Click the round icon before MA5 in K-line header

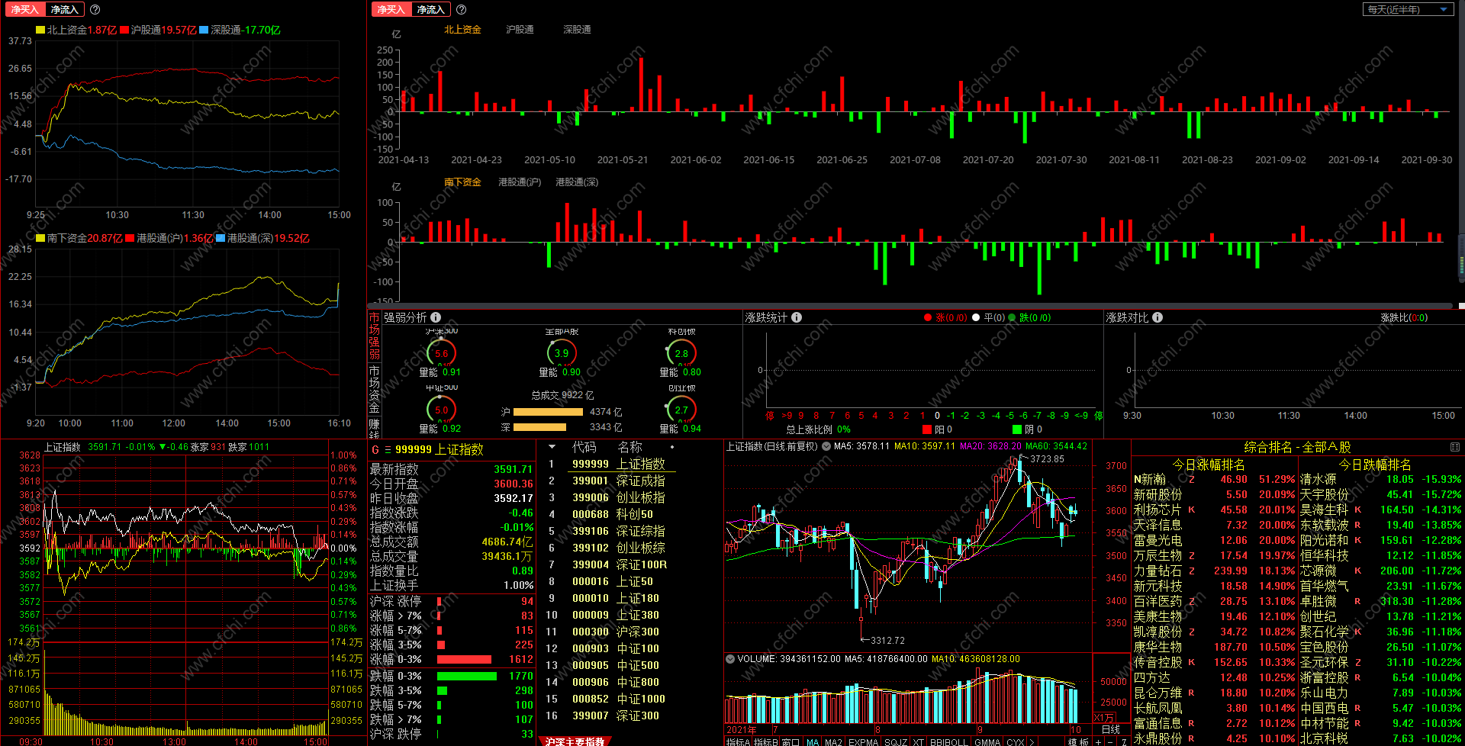pos(826,446)
